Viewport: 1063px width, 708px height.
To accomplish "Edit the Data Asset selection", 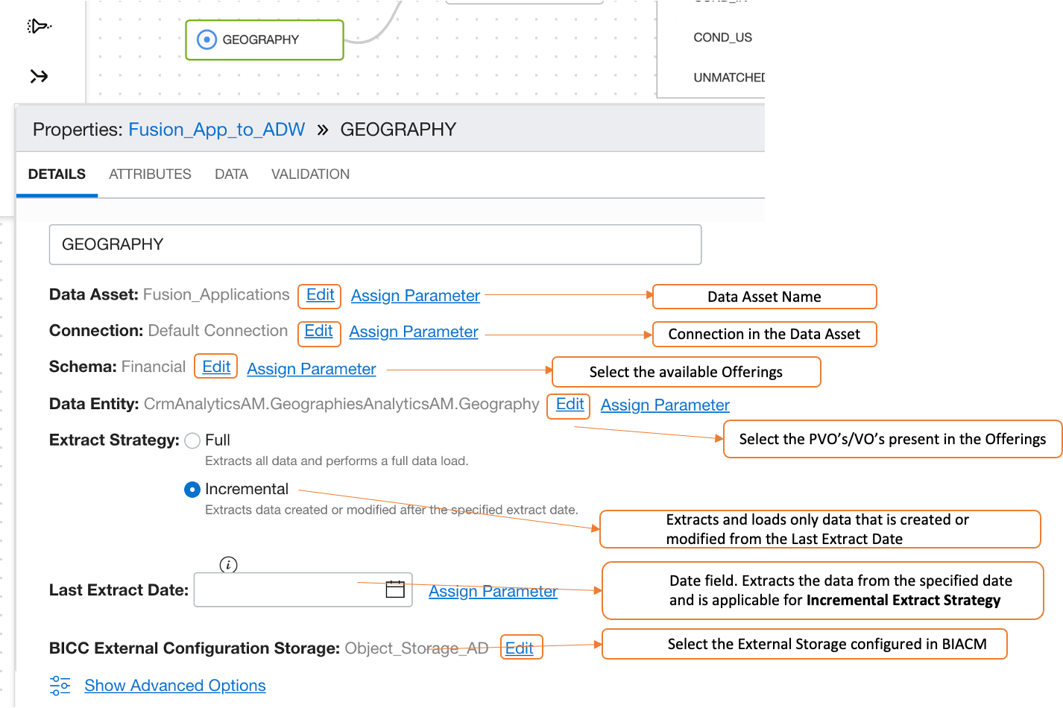I will click(x=320, y=295).
